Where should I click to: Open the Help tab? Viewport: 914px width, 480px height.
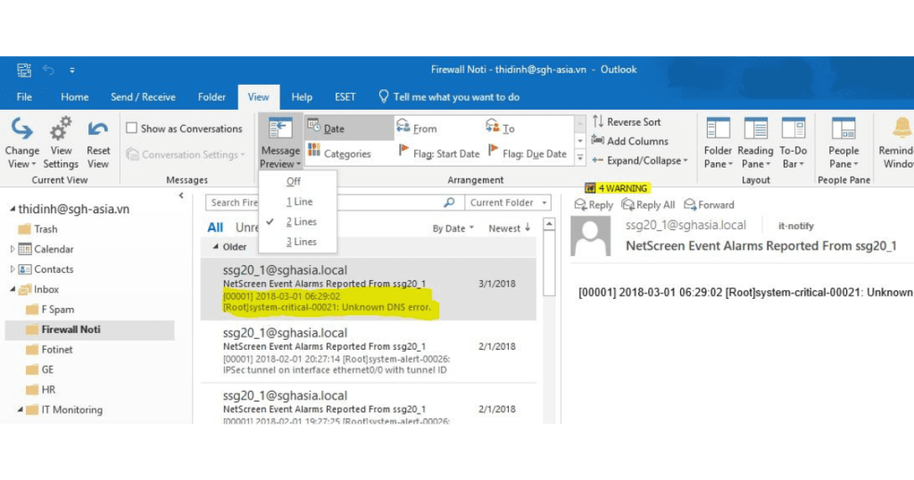[x=302, y=96]
